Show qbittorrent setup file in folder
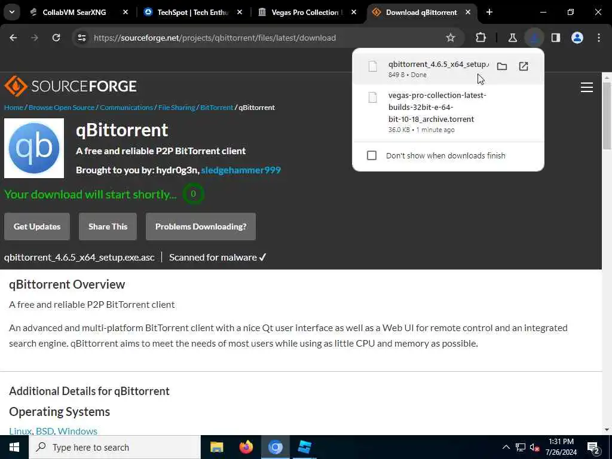Screen dimensions: 612x459 click(x=502, y=66)
